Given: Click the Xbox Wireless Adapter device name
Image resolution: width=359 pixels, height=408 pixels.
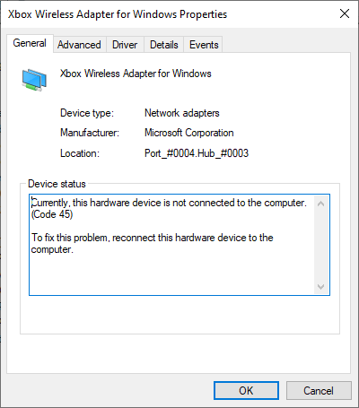Looking at the screenshot, I should 136,74.
